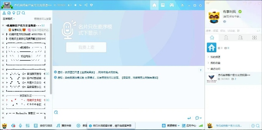
Task: Click the green online status check badge
Action: (x=240, y=11)
